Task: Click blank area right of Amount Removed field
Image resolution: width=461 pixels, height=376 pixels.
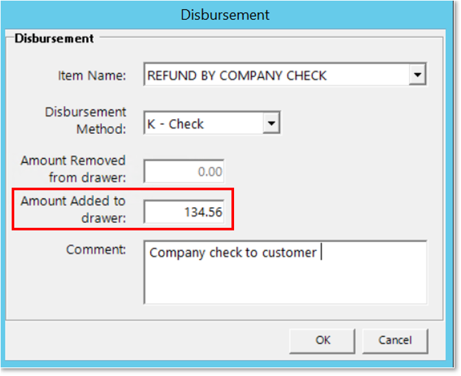Action: [x=324, y=171]
